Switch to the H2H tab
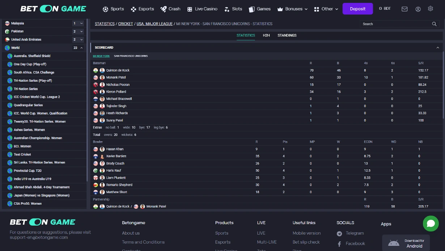445x251 pixels. (x=266, y=35)
